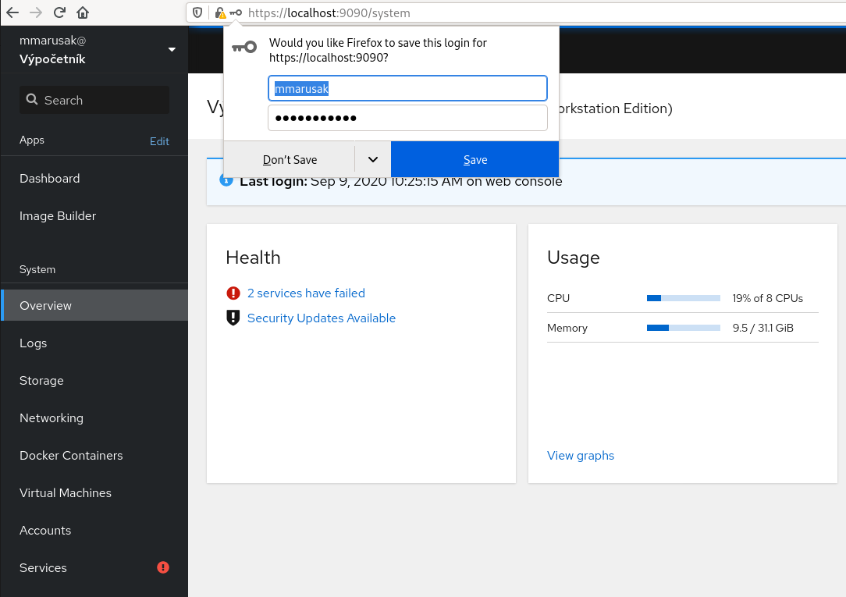Click View graphs link
Image resolution: width=846 pixels, height=597 pixels.
[581, 456]
